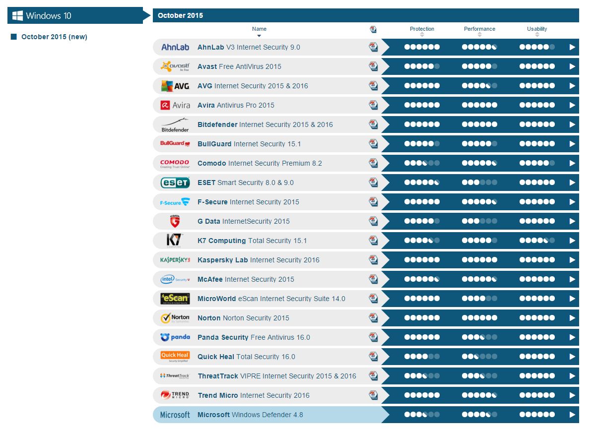Click the certificate icon in the AhnLab row

[373, 47]
